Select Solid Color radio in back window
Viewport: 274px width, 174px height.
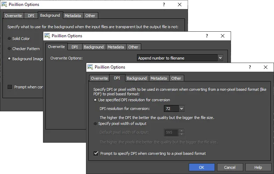tap(9, 38)
